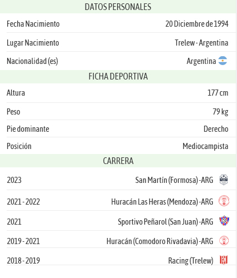
Task: Follow the Huracán Las Heras (Mendoza) link
Action: click(162, 202)
